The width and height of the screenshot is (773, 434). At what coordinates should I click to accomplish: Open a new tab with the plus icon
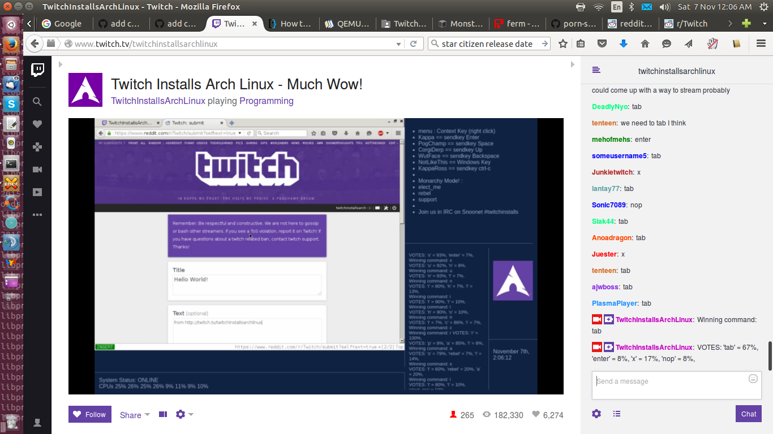[x=746, y=24]
